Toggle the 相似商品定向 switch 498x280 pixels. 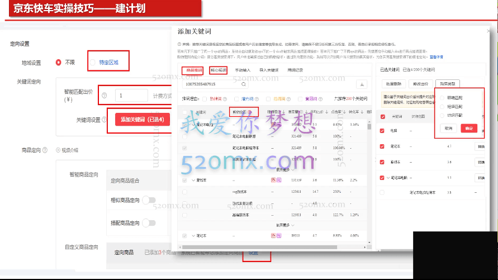tap(149, 200)
